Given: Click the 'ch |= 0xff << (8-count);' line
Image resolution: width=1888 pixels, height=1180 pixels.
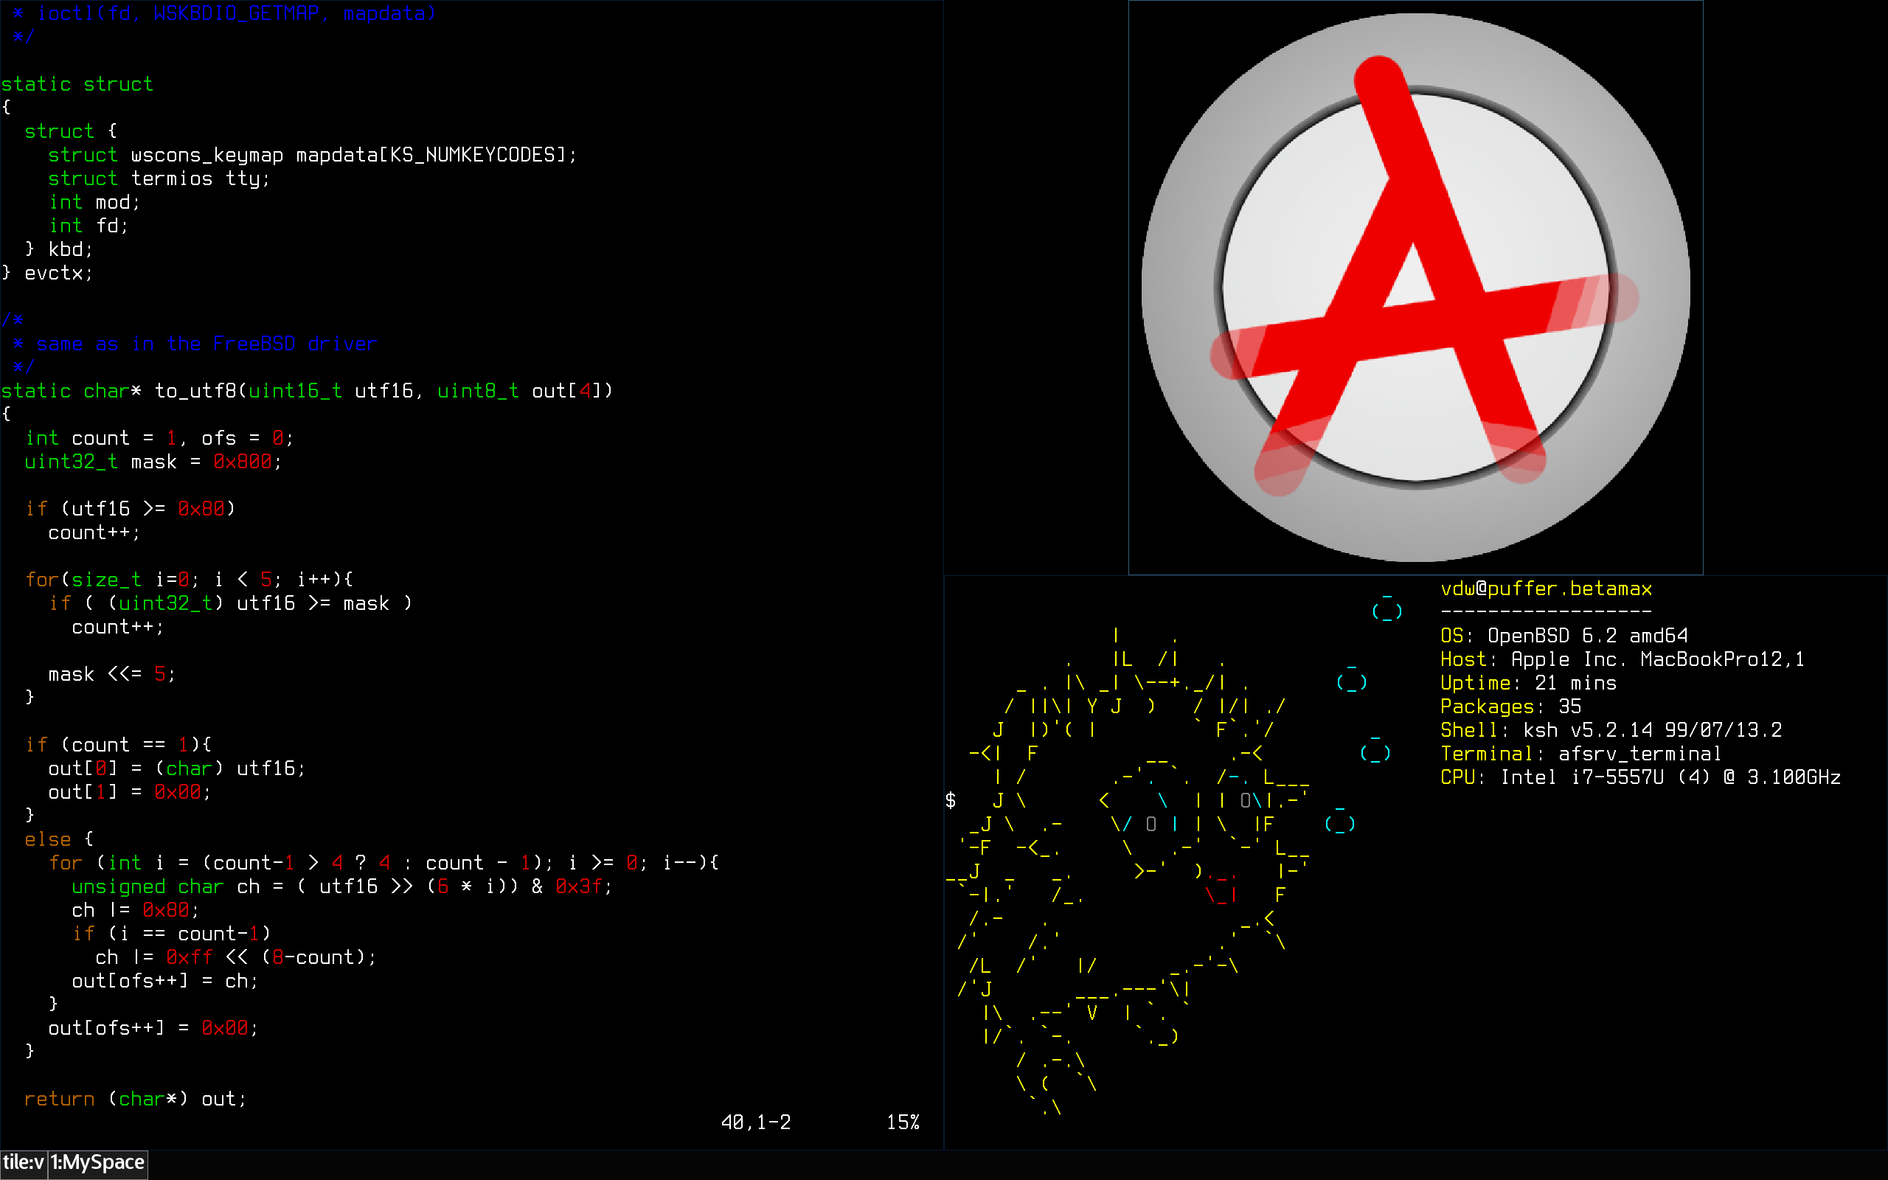Looking at the screenshot, I should click(x=235, y=957).
